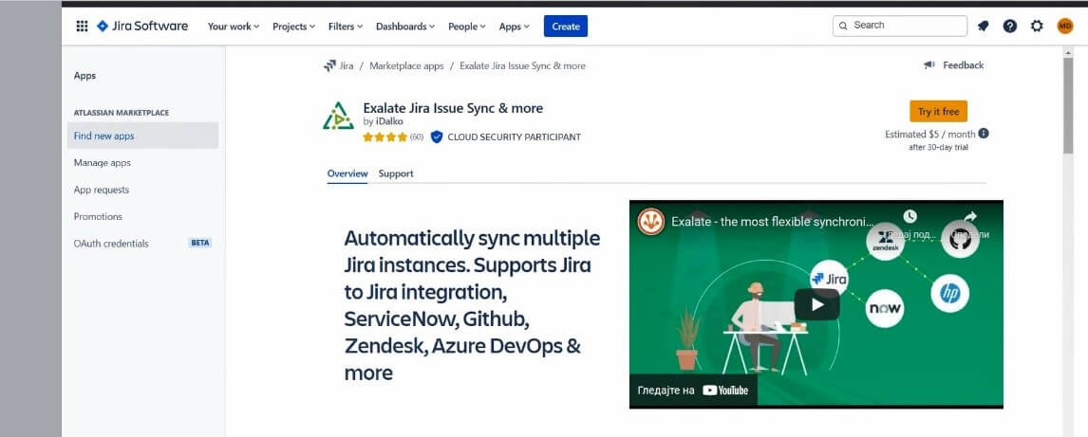This screenshot has height=437, width=1088.
Task: Expand the Your work dropdown
Action: tap(234, 27)
